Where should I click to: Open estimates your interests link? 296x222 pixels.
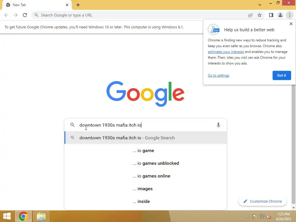226,52
